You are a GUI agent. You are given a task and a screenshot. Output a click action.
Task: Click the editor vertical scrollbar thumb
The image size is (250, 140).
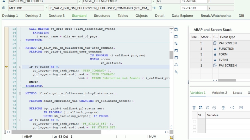171,55
